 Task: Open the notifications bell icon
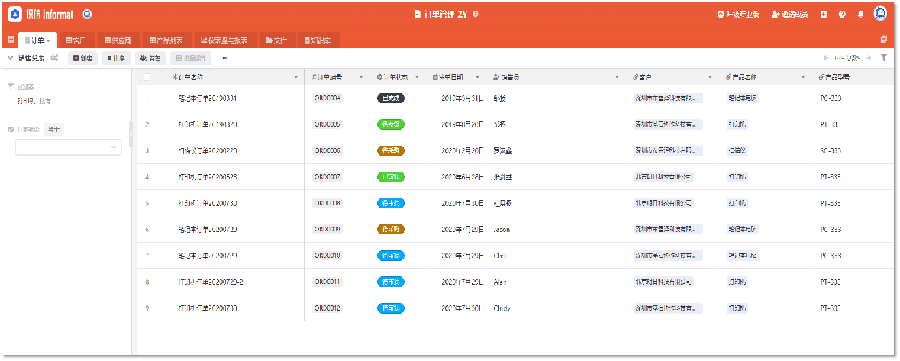coord(860,15)
